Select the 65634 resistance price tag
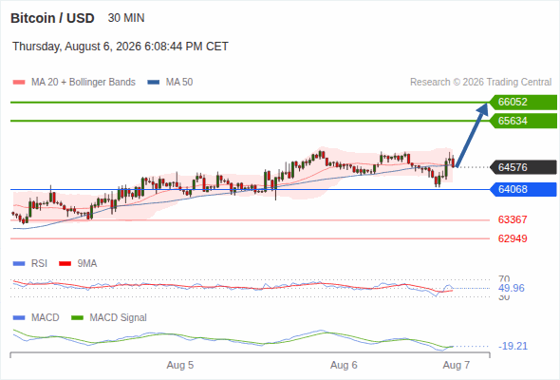The height and width of the screenshot is (380, 560). (523, 121)
